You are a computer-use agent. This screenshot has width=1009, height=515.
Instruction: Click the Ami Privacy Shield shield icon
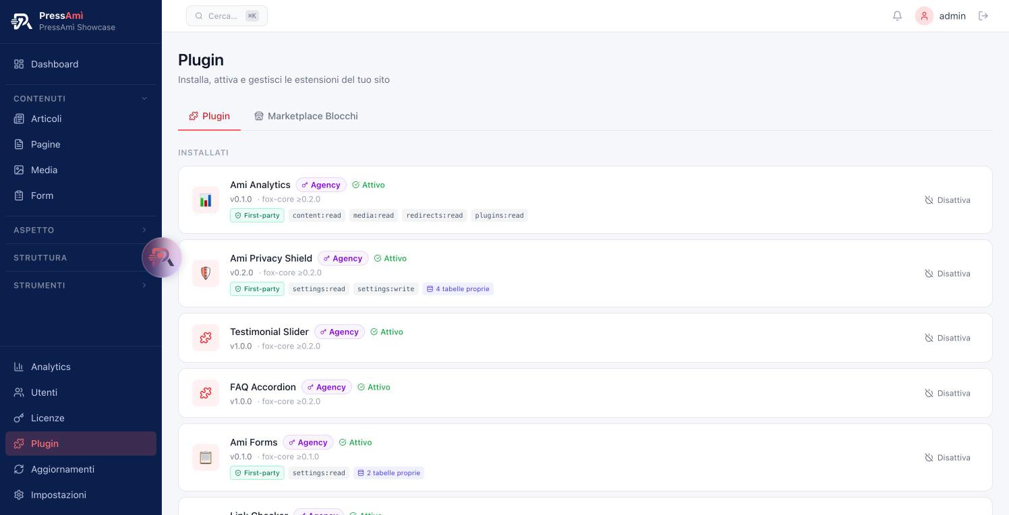click(x=206, y=274)
